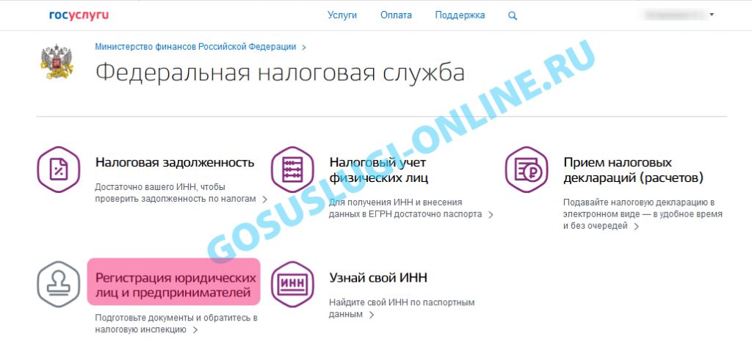
Task: Open the Поддержка menu
Action: click(460, 15)
